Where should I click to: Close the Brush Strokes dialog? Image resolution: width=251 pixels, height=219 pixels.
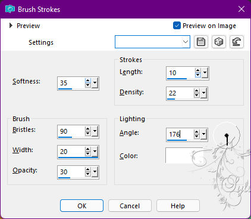tap(241, 9)
